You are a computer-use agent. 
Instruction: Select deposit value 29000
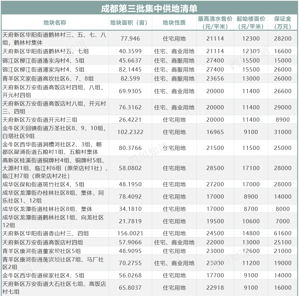point(282,107)
